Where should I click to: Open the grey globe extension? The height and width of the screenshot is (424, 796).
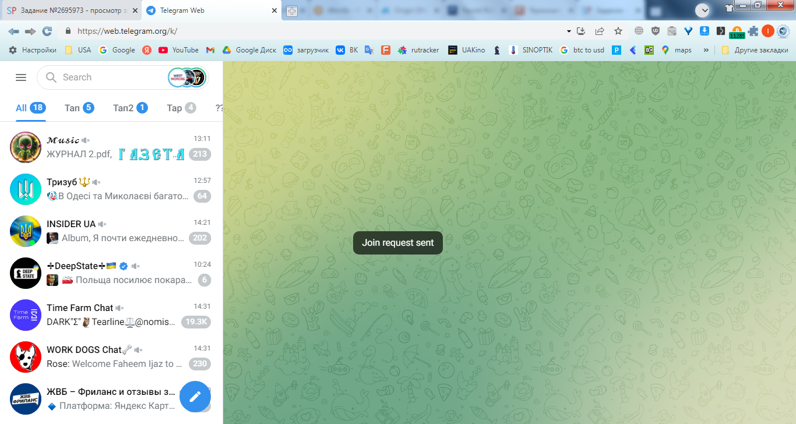[639, 31]
